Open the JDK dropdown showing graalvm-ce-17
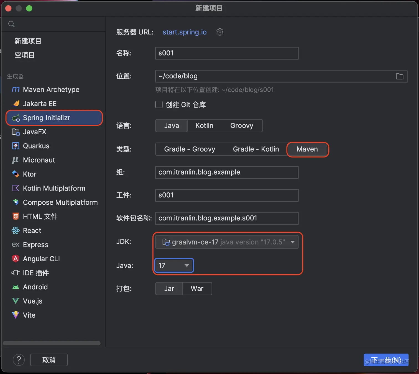This screenshot has height=374, width=419. tap(227, 242)
